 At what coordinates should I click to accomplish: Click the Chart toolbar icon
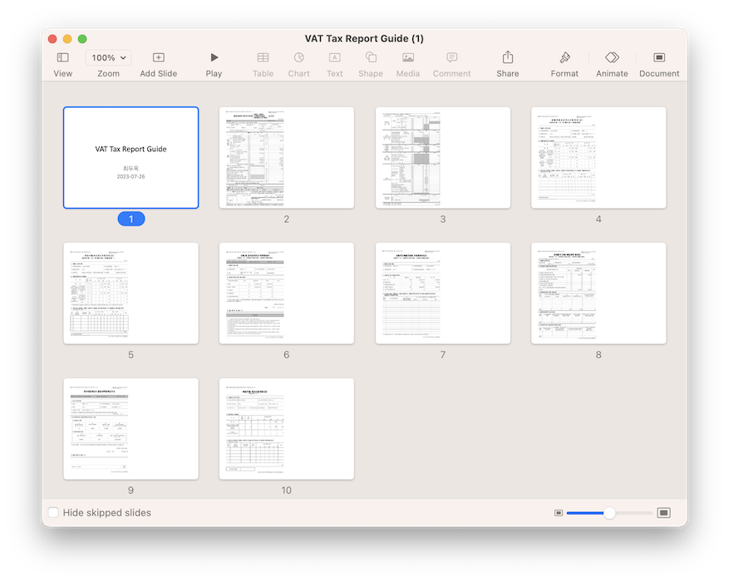tap(299, 57)
